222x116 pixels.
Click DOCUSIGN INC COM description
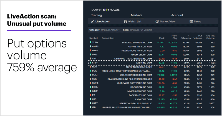141,87
